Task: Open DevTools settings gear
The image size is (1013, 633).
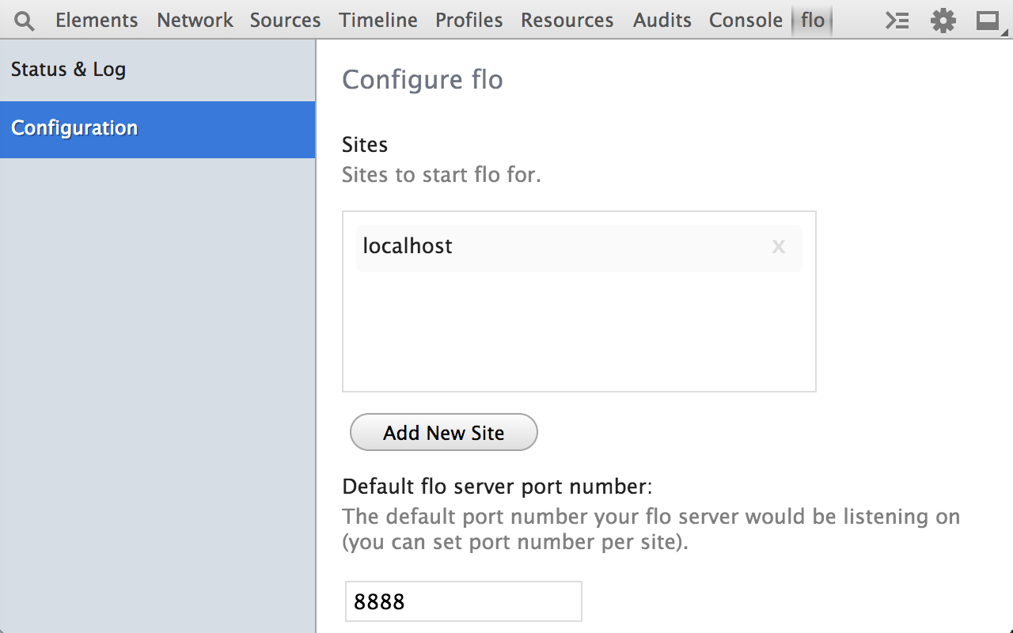Action: pos(943,21)
